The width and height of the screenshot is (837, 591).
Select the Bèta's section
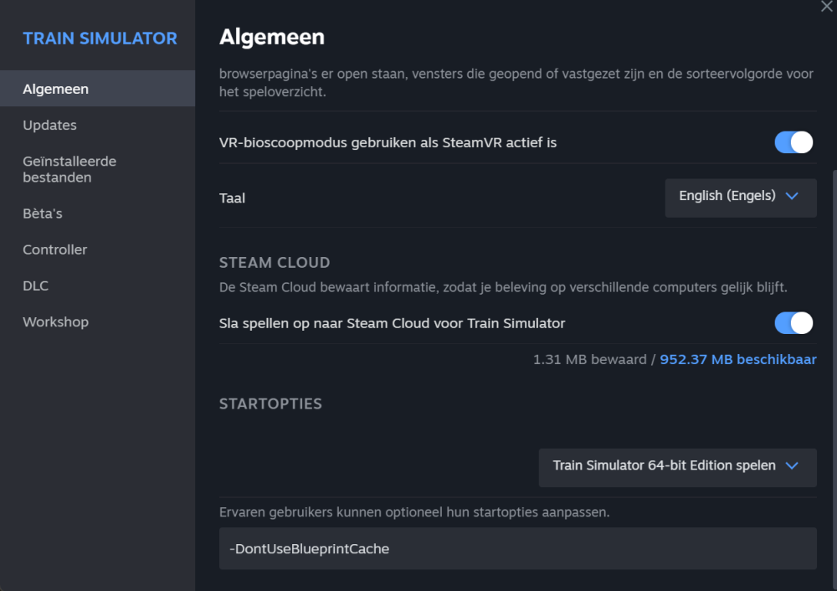coord(42,213)
